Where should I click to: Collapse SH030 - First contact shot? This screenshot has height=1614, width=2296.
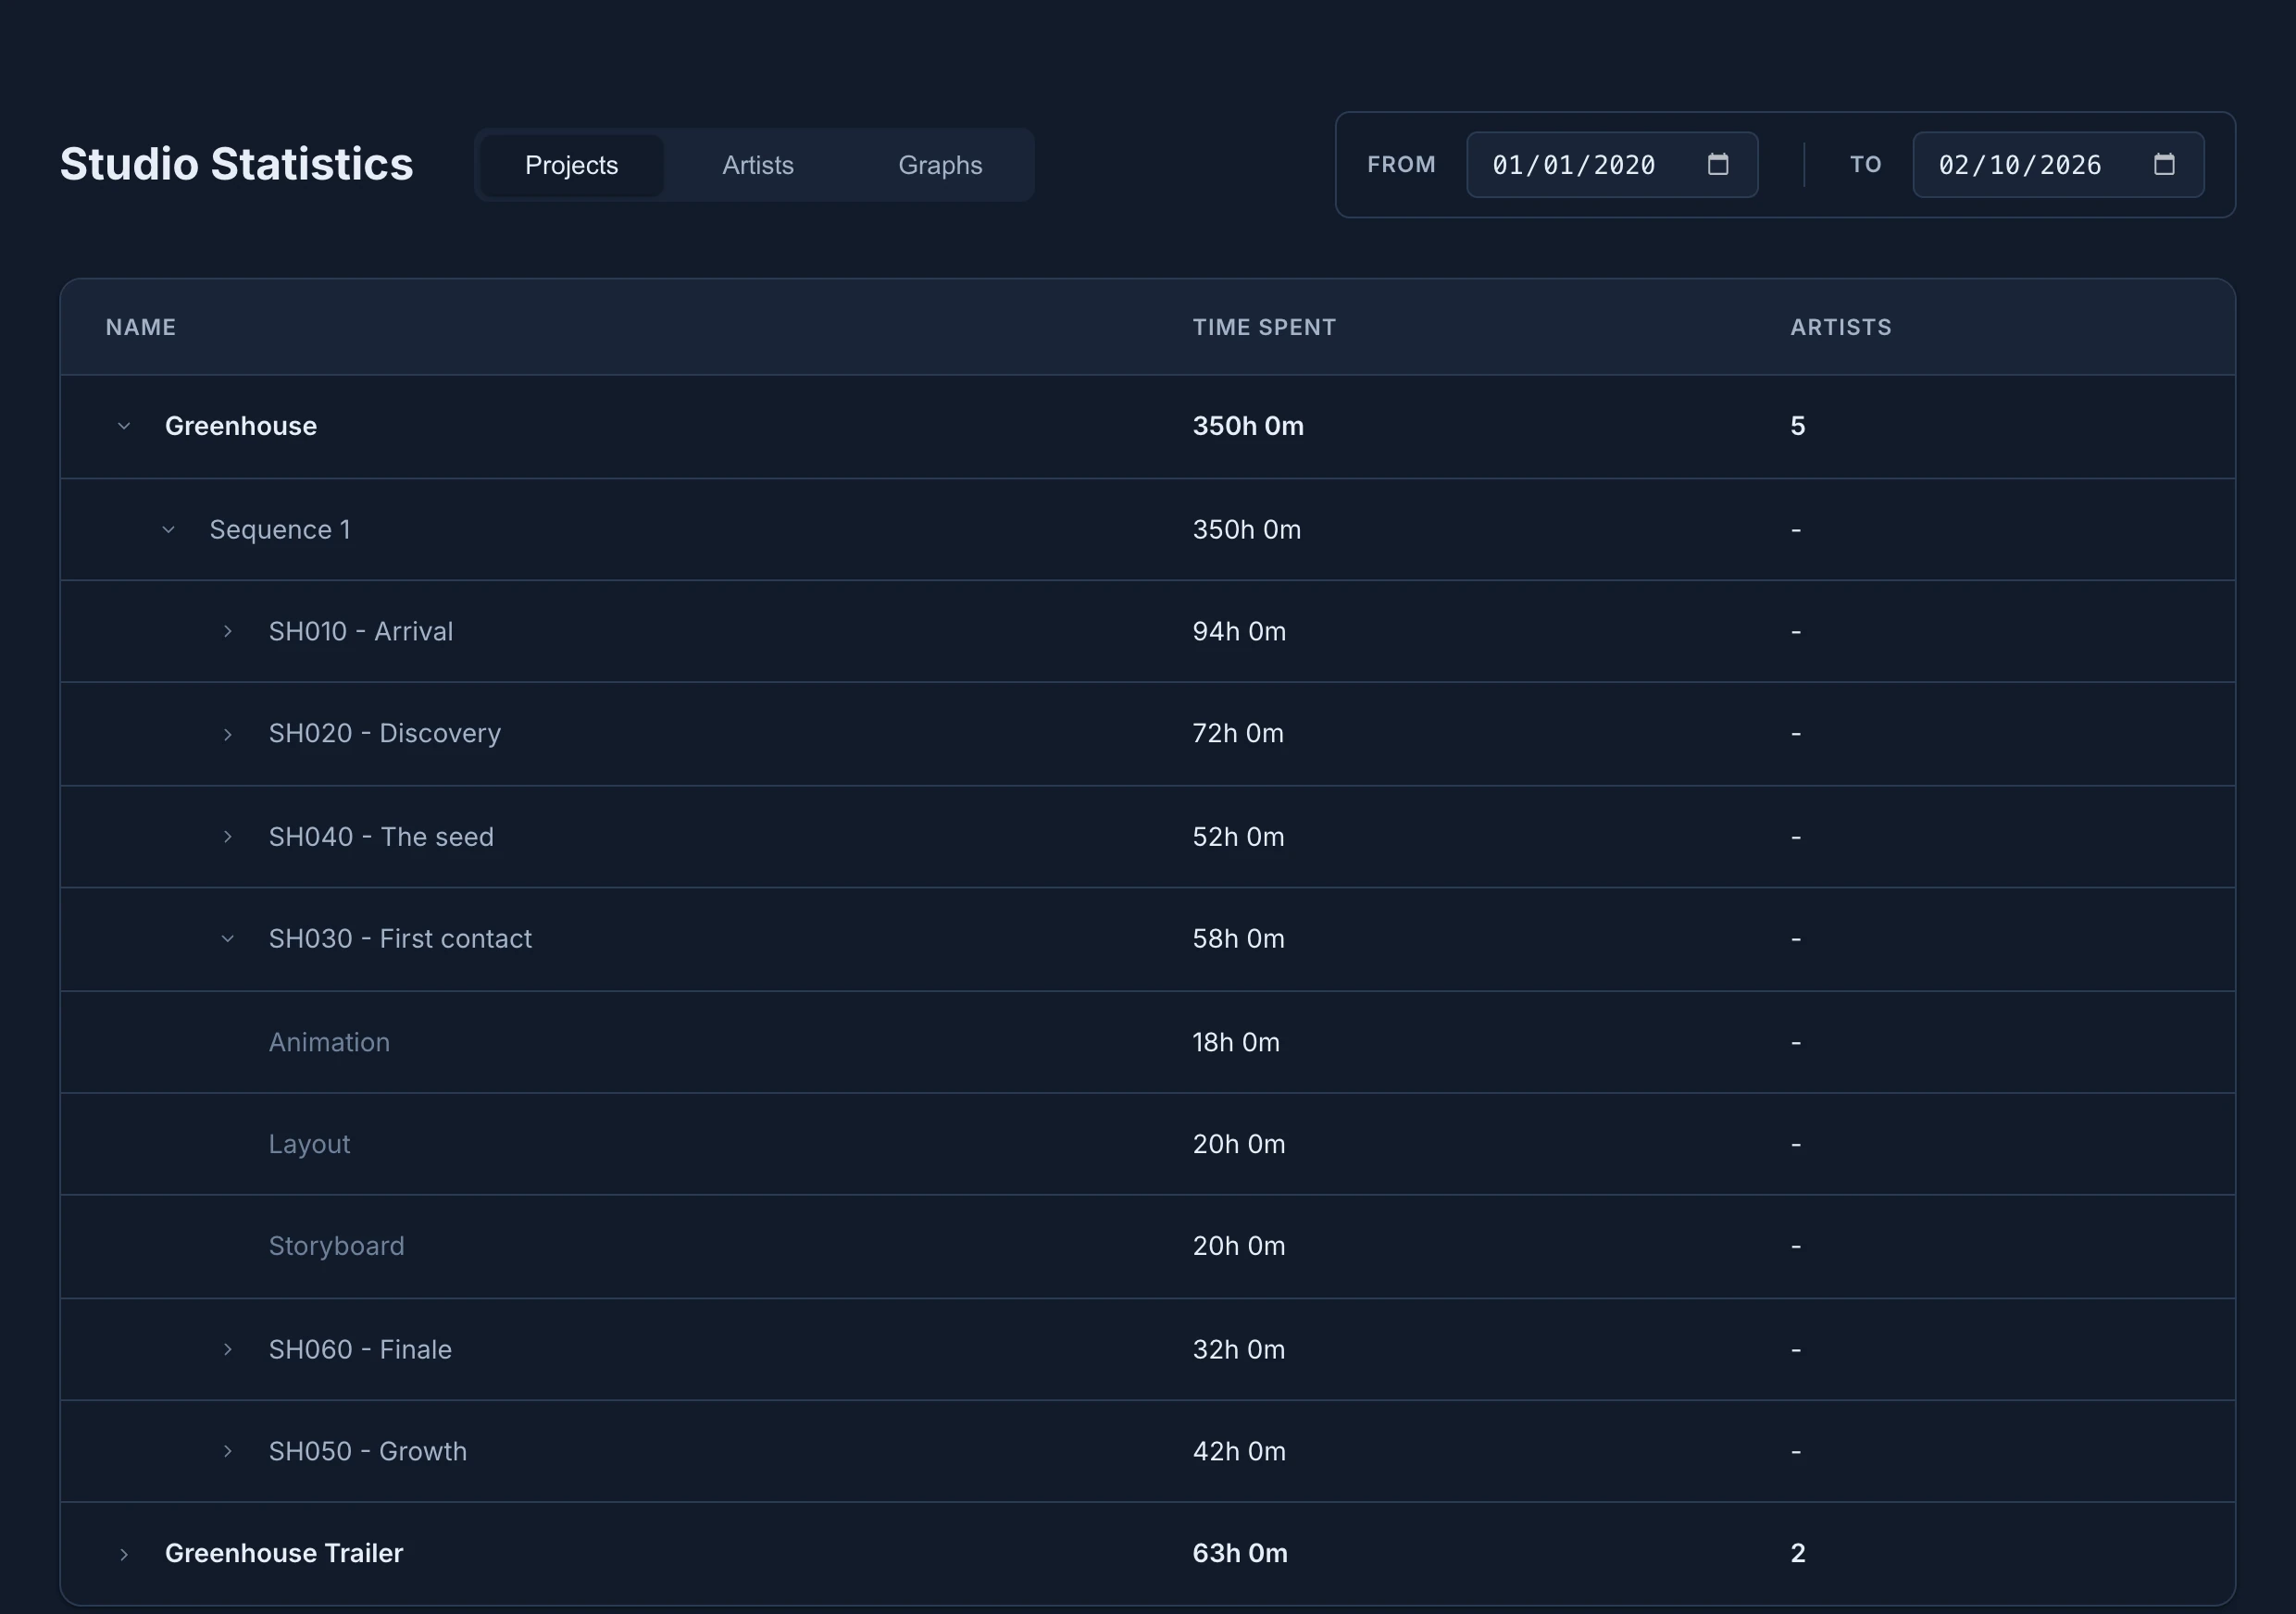(x=228, y=938)
